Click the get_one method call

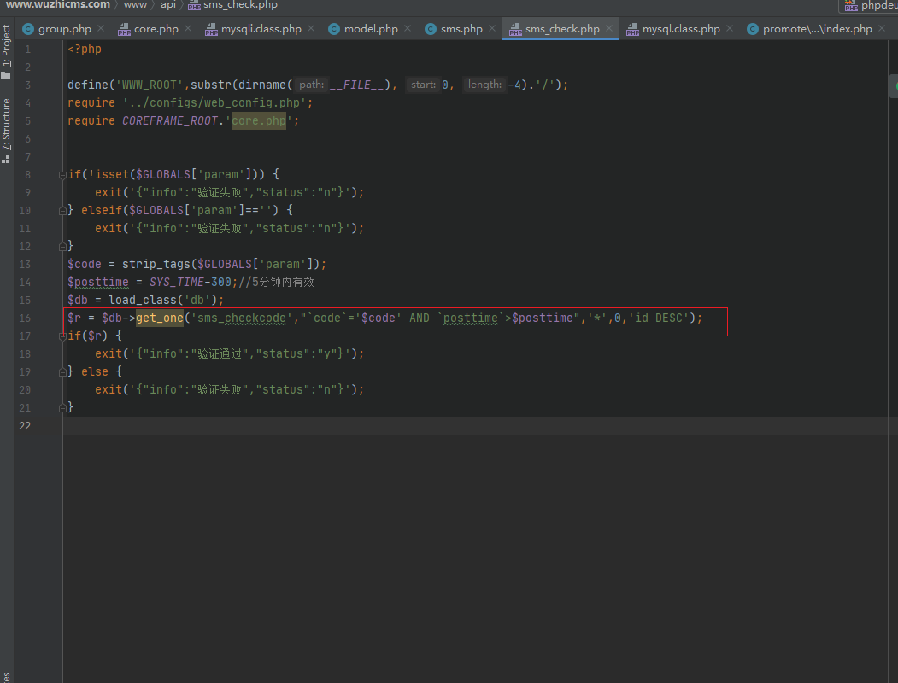[x=159, y=318]
